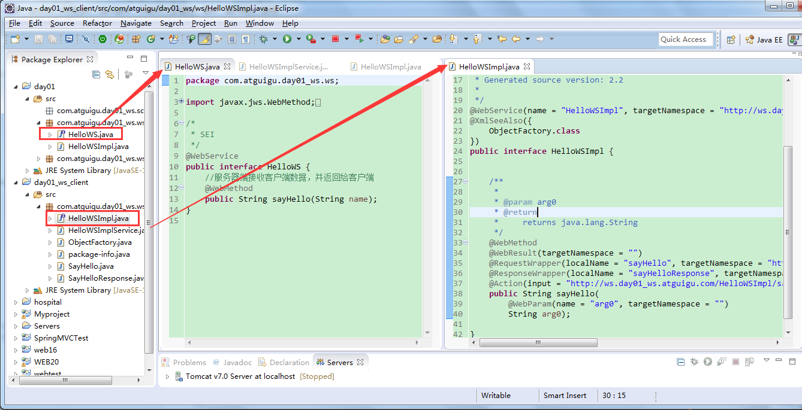Start the server in debug mode icon
802x410 pixels.
pos(694,362)
